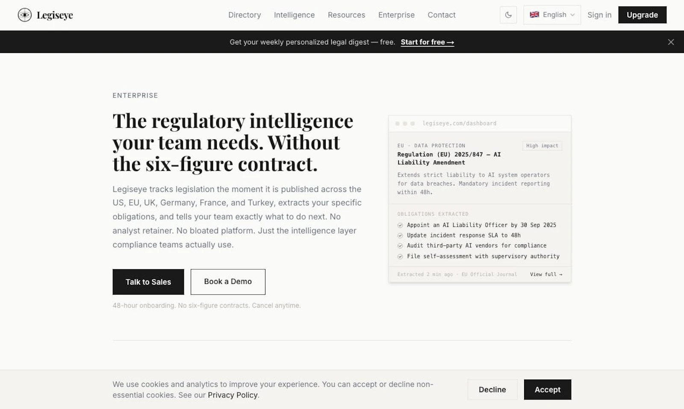Click check icon beside Update incident response SLA
The image size is (684, 409).
(x=400, y=235)
